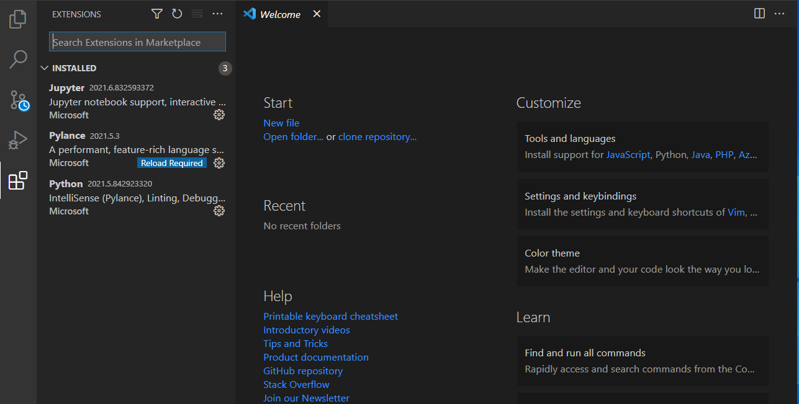The image size is (799, 404).
Task: Click the Search Extensions in Marketplace field
Action: [137, 42]
